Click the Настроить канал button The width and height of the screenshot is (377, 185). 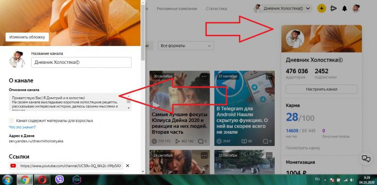tap(321, 89)
